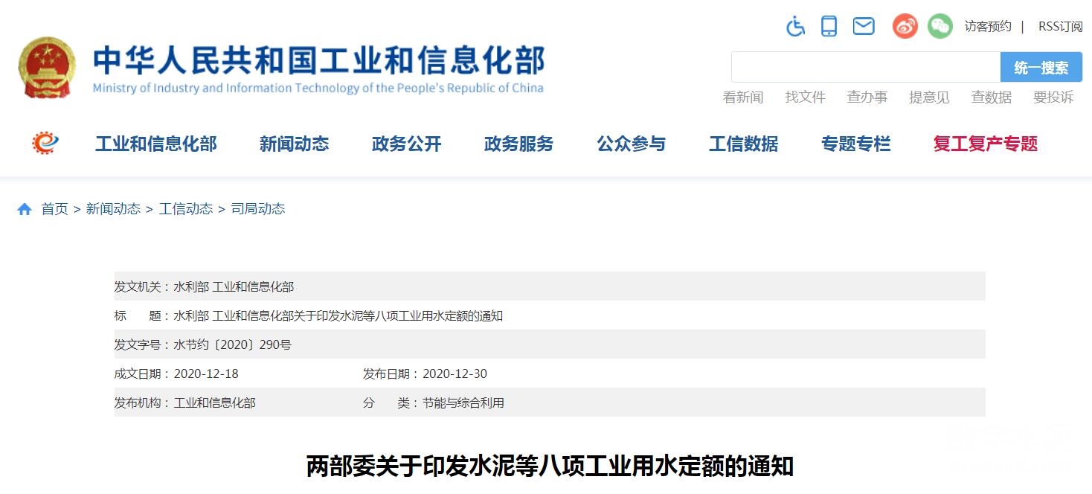Open the WeChat green icon
This screenshot has width=1092, height=494.
pyautogui.click(x=940, y=27)
